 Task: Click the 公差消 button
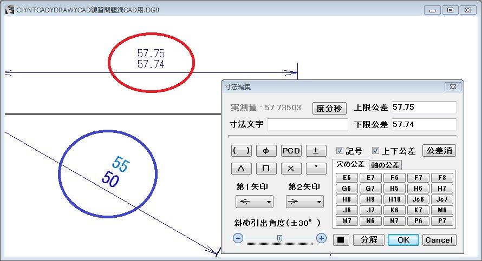[439, 151]
